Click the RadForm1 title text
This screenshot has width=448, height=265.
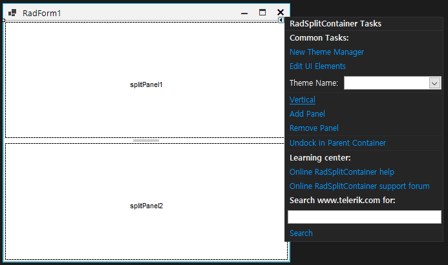pos(42,14)
